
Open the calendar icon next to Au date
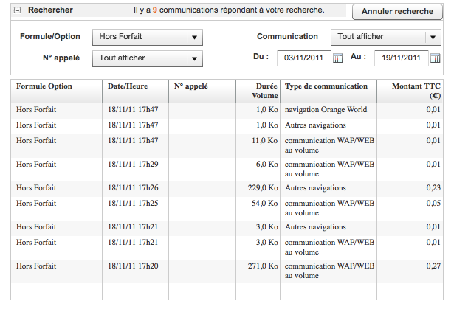point(435,58)
